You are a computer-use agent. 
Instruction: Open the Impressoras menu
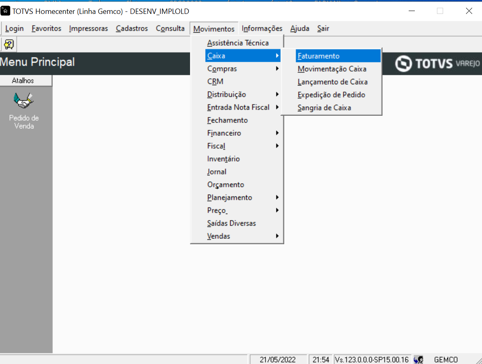coord(88,29)
